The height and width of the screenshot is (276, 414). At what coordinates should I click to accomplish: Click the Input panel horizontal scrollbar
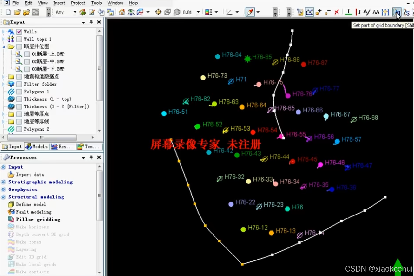(x=42, y=138)
